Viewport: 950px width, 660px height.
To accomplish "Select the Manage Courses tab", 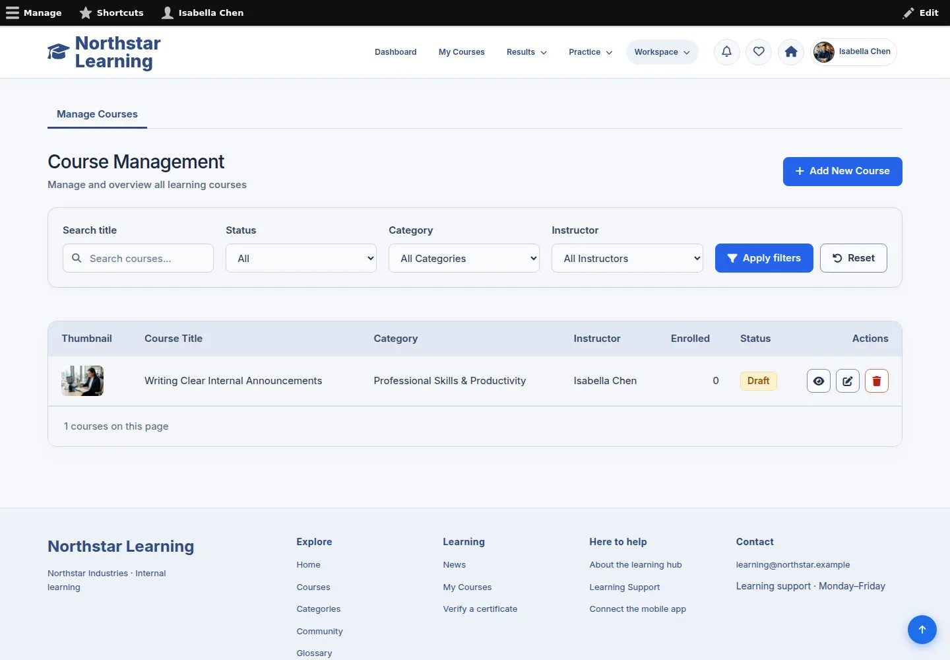I will (x=97, y=114).
